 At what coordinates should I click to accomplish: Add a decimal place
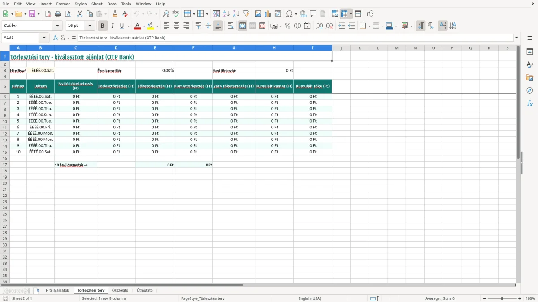coord(319,26)
